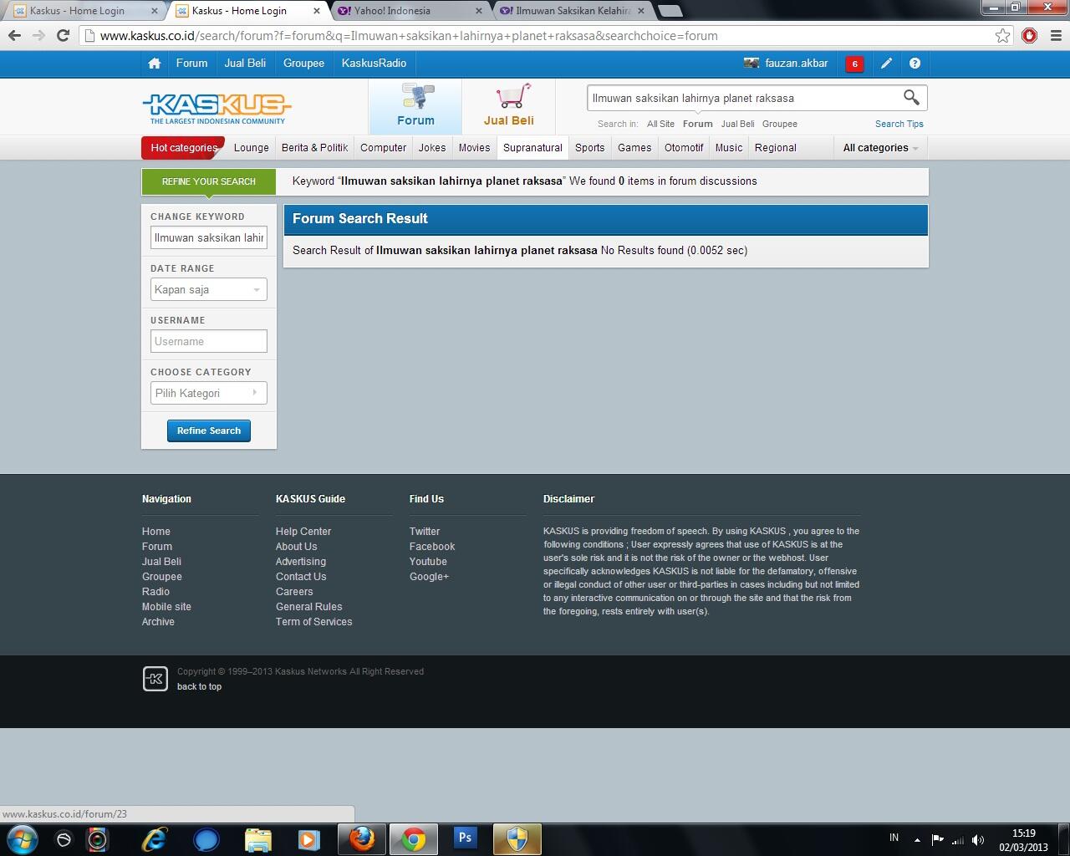1070x856 pixels.
Task: Click the magnifier search icon
Action: pos(911,98)
